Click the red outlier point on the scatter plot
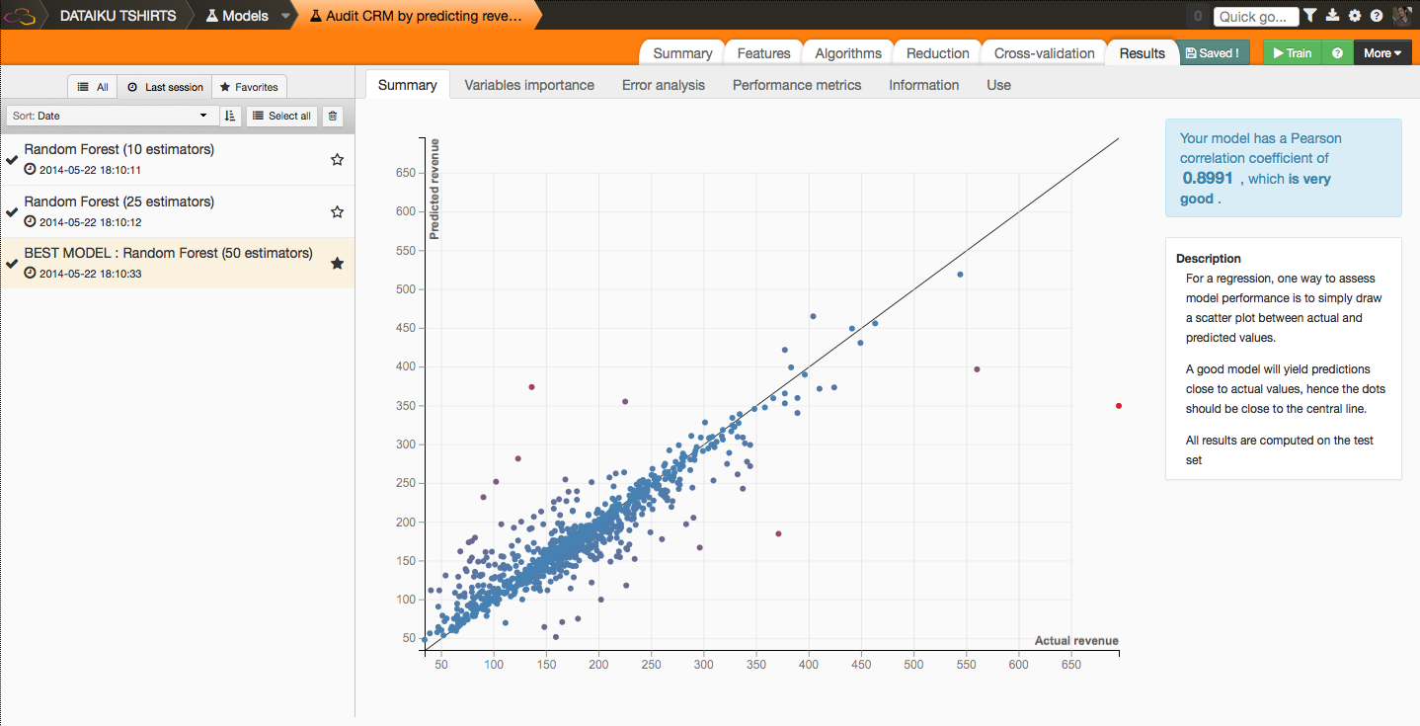Image resolution: width=1420 pixels, height=726 pixels. pyautogui.click(x=1118, y=406)
